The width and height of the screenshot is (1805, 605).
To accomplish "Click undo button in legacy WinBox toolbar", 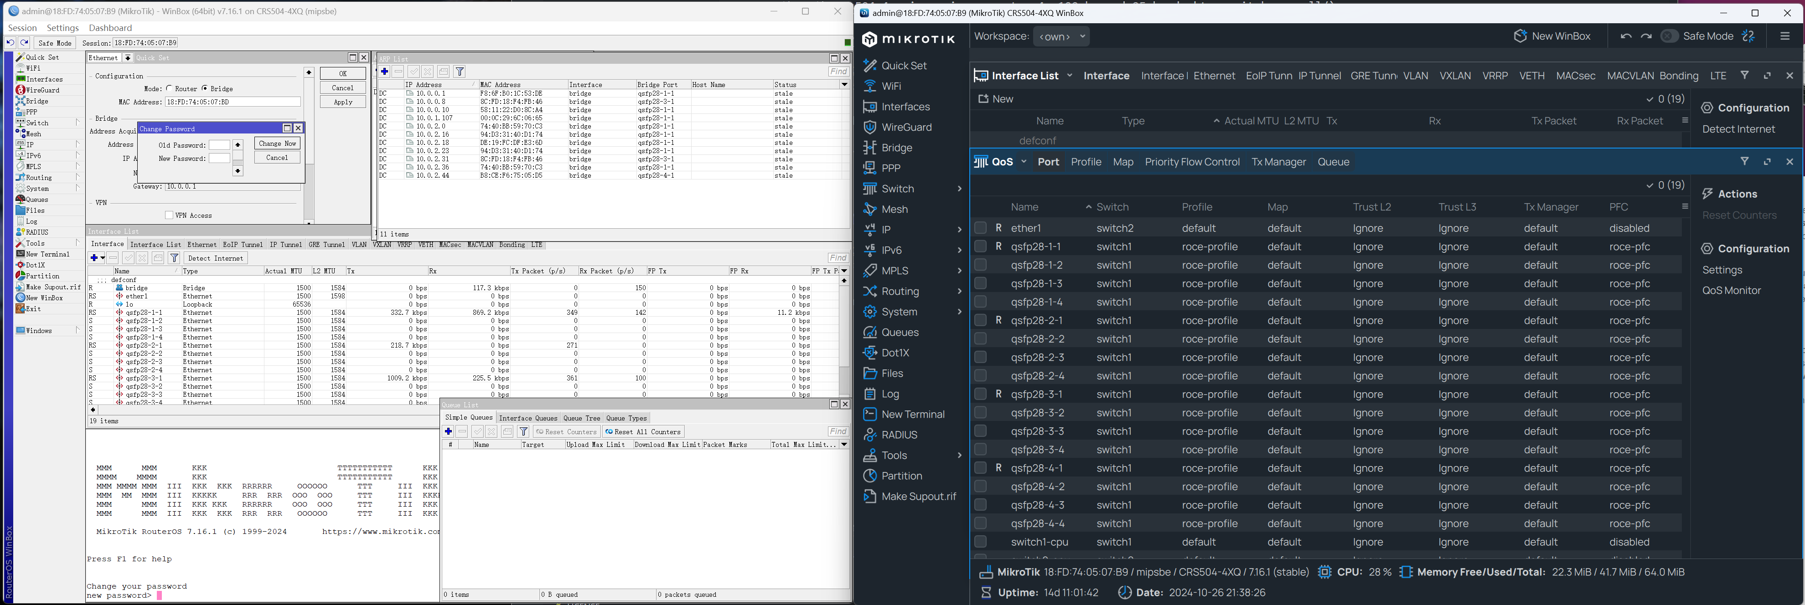I will 10,43.
